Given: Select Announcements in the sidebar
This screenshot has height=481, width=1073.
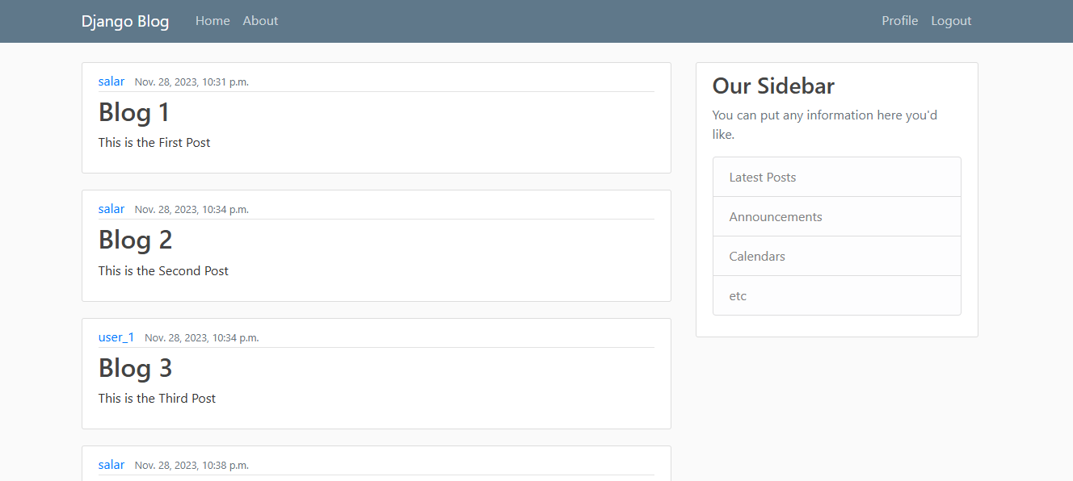Looking at the screenshot, I should pyautogui.click(x=775, y=216).
